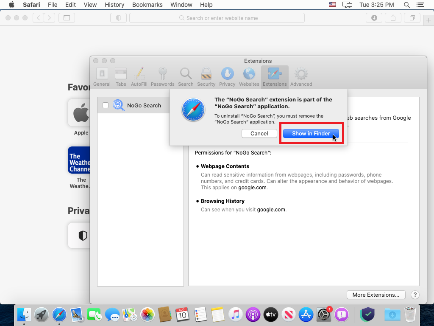434x326 pixels.
Task: Click Show in Finder button
Action: point(311,133)
